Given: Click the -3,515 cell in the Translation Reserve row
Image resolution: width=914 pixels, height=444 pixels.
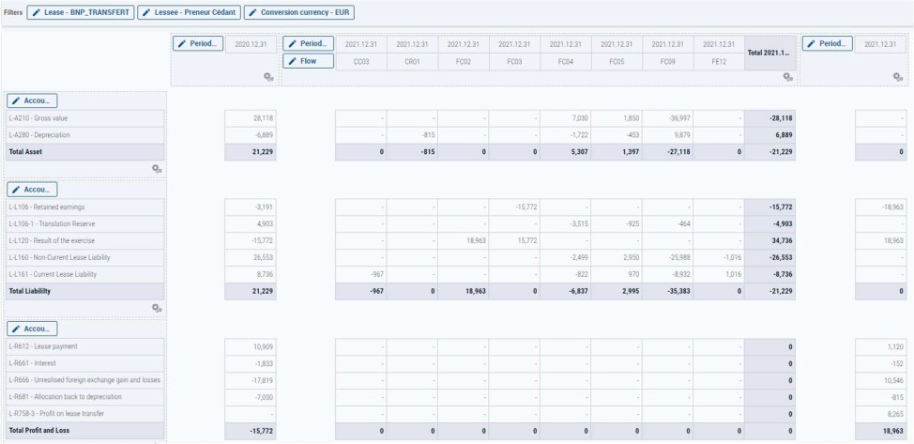Looking at the screenshot, I should click(x=566, y=224).
